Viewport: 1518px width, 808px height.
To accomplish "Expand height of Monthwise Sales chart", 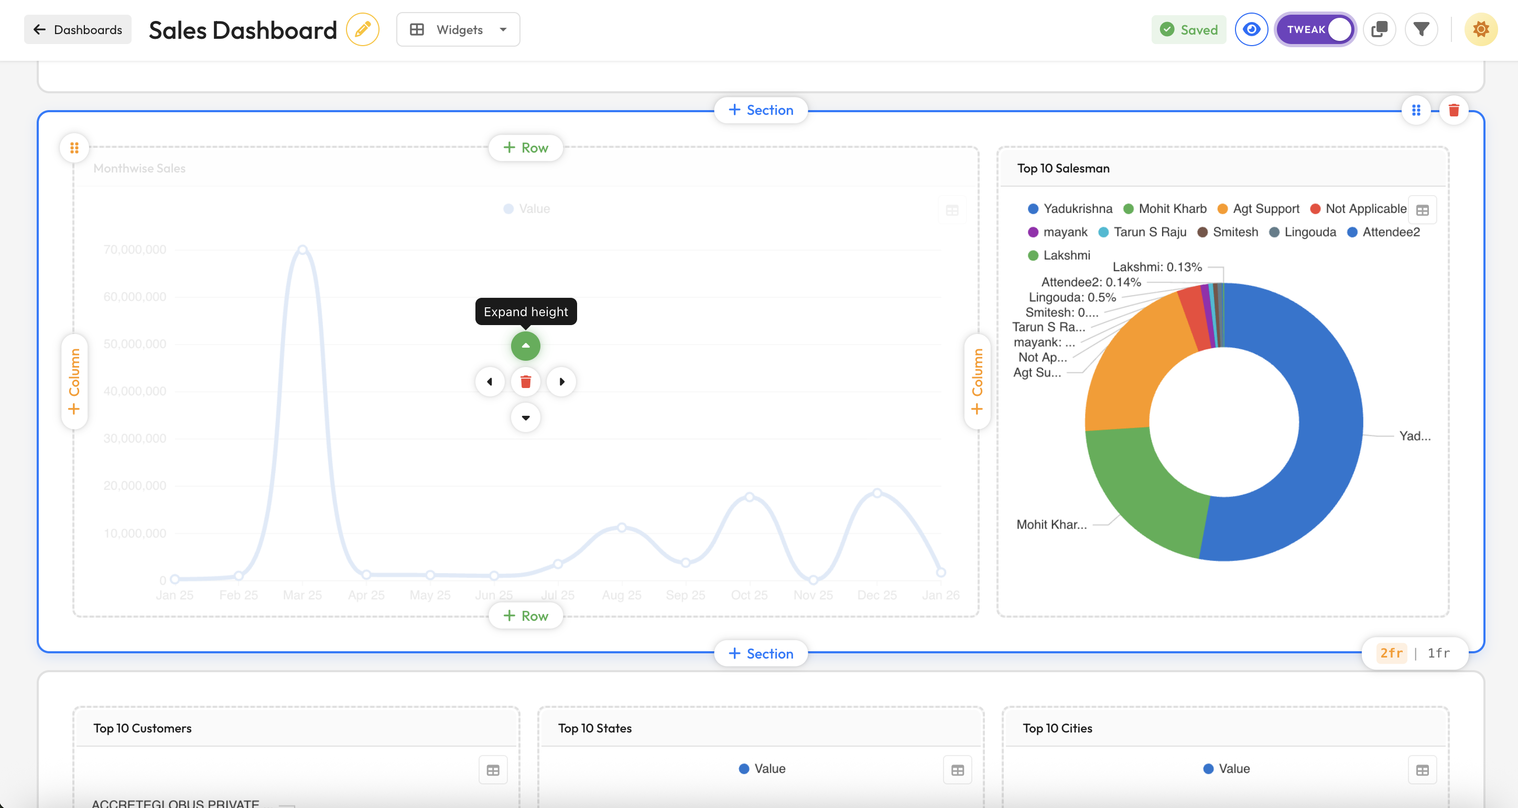I will [525, 346].
